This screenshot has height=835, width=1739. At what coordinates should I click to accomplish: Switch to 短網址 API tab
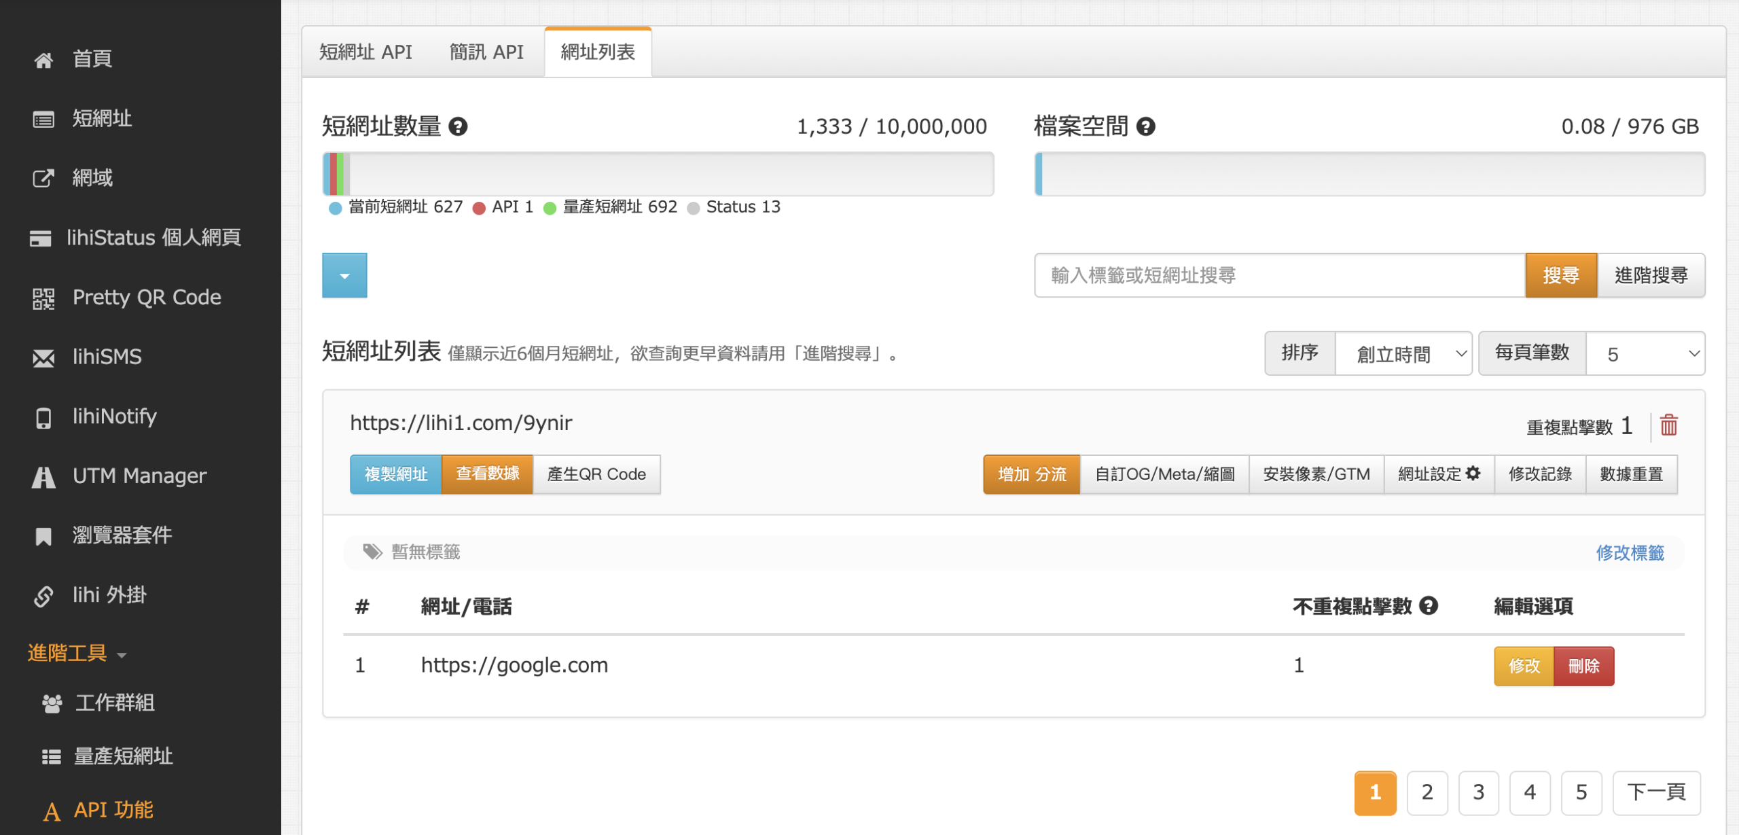point(365,52)
